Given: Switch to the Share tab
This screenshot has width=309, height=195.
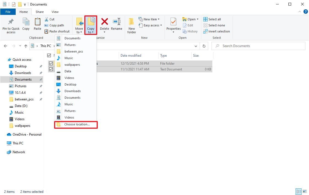Looking at the screenshot, I should tap(40, 12).
